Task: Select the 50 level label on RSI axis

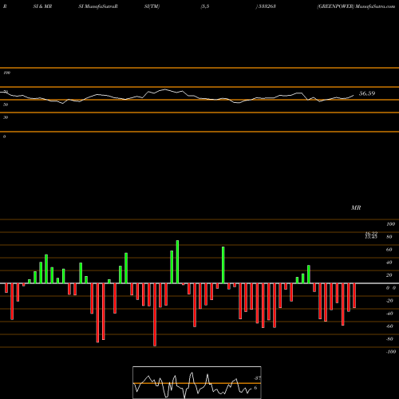Action: (6, 105)
